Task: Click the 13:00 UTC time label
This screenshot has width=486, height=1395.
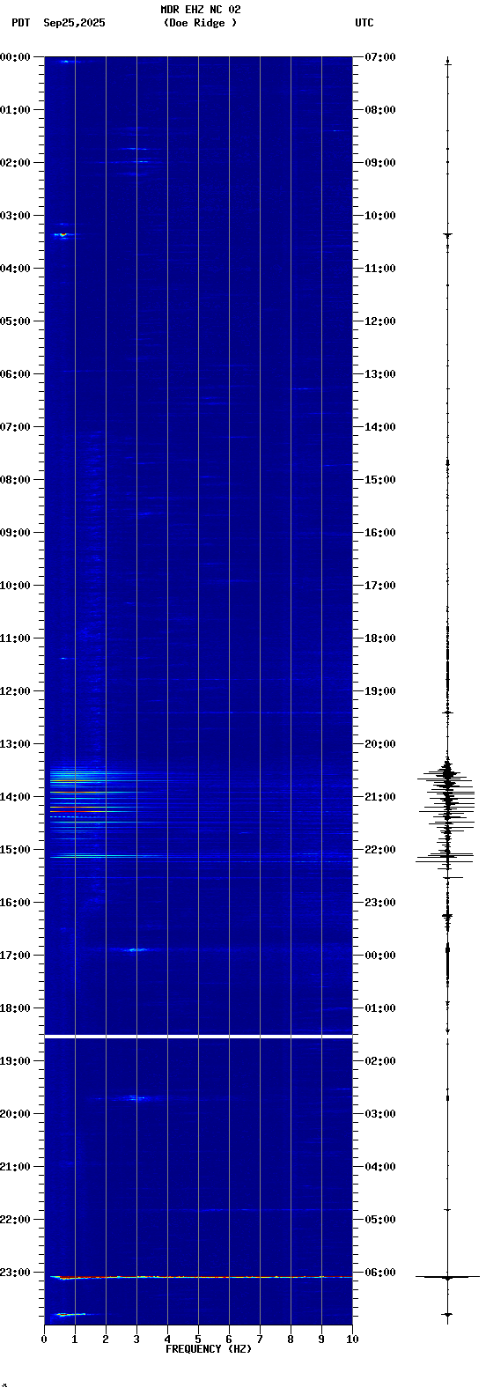Action: pos(380,374)
